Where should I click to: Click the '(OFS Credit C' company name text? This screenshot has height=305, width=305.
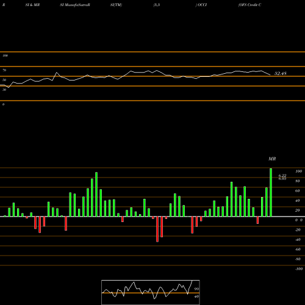point(249,5)
